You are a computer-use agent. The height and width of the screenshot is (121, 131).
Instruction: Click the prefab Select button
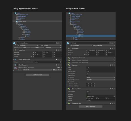coord(37,47)
